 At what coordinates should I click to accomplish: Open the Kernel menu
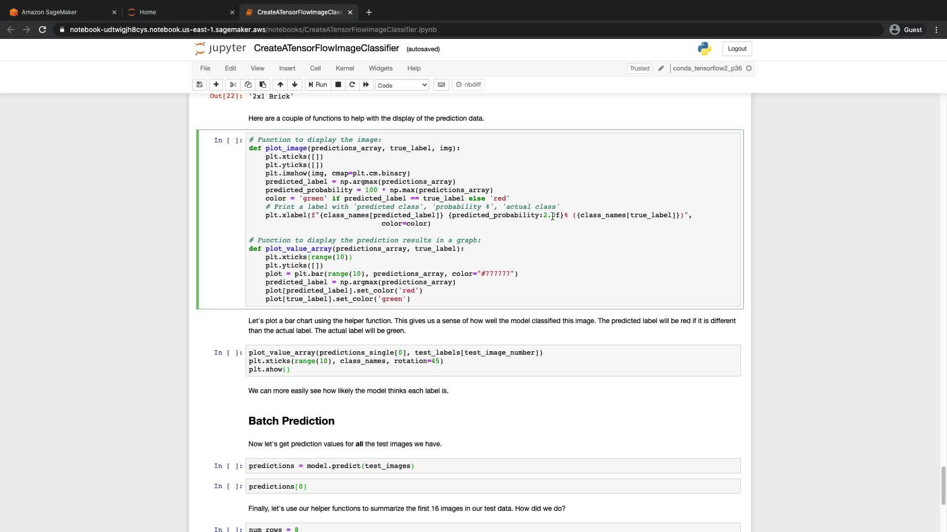pos(345,68)
